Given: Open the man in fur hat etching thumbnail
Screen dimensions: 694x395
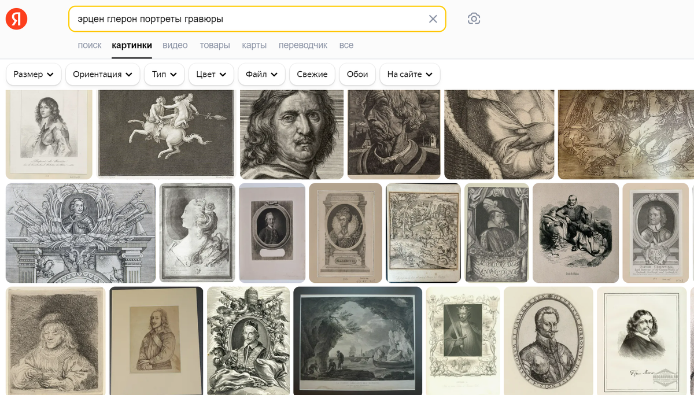Looking at the screenshot, I should pos(56,341).
